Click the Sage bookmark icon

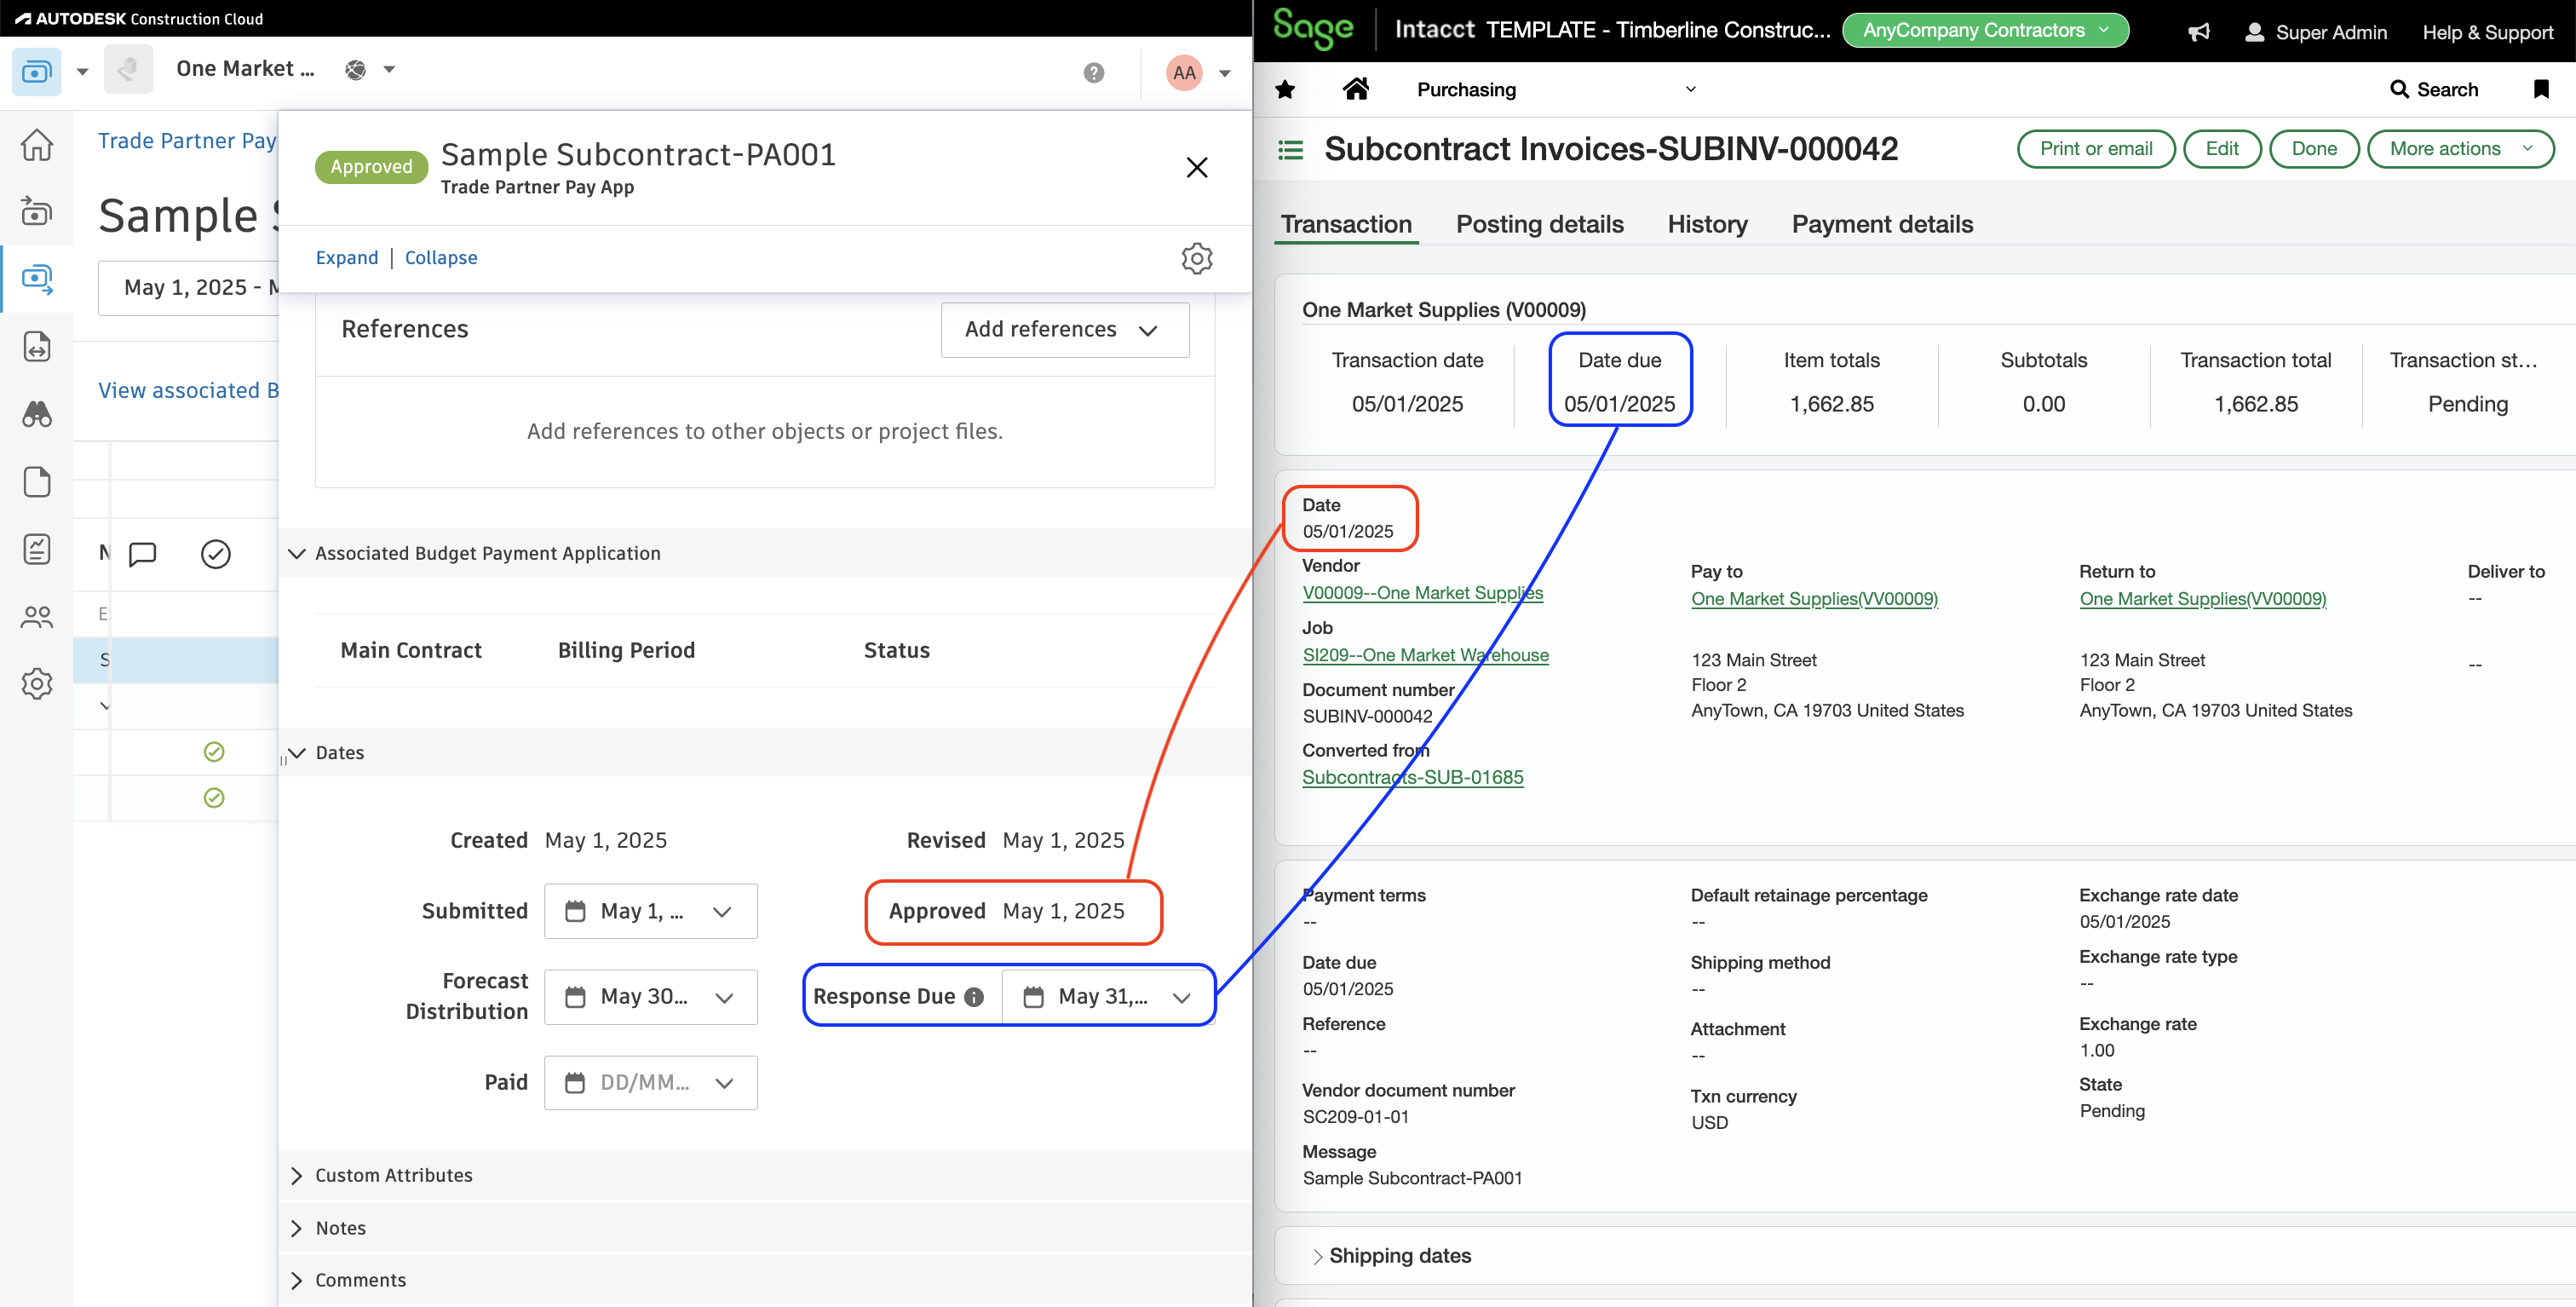(x=2541, y=89)
